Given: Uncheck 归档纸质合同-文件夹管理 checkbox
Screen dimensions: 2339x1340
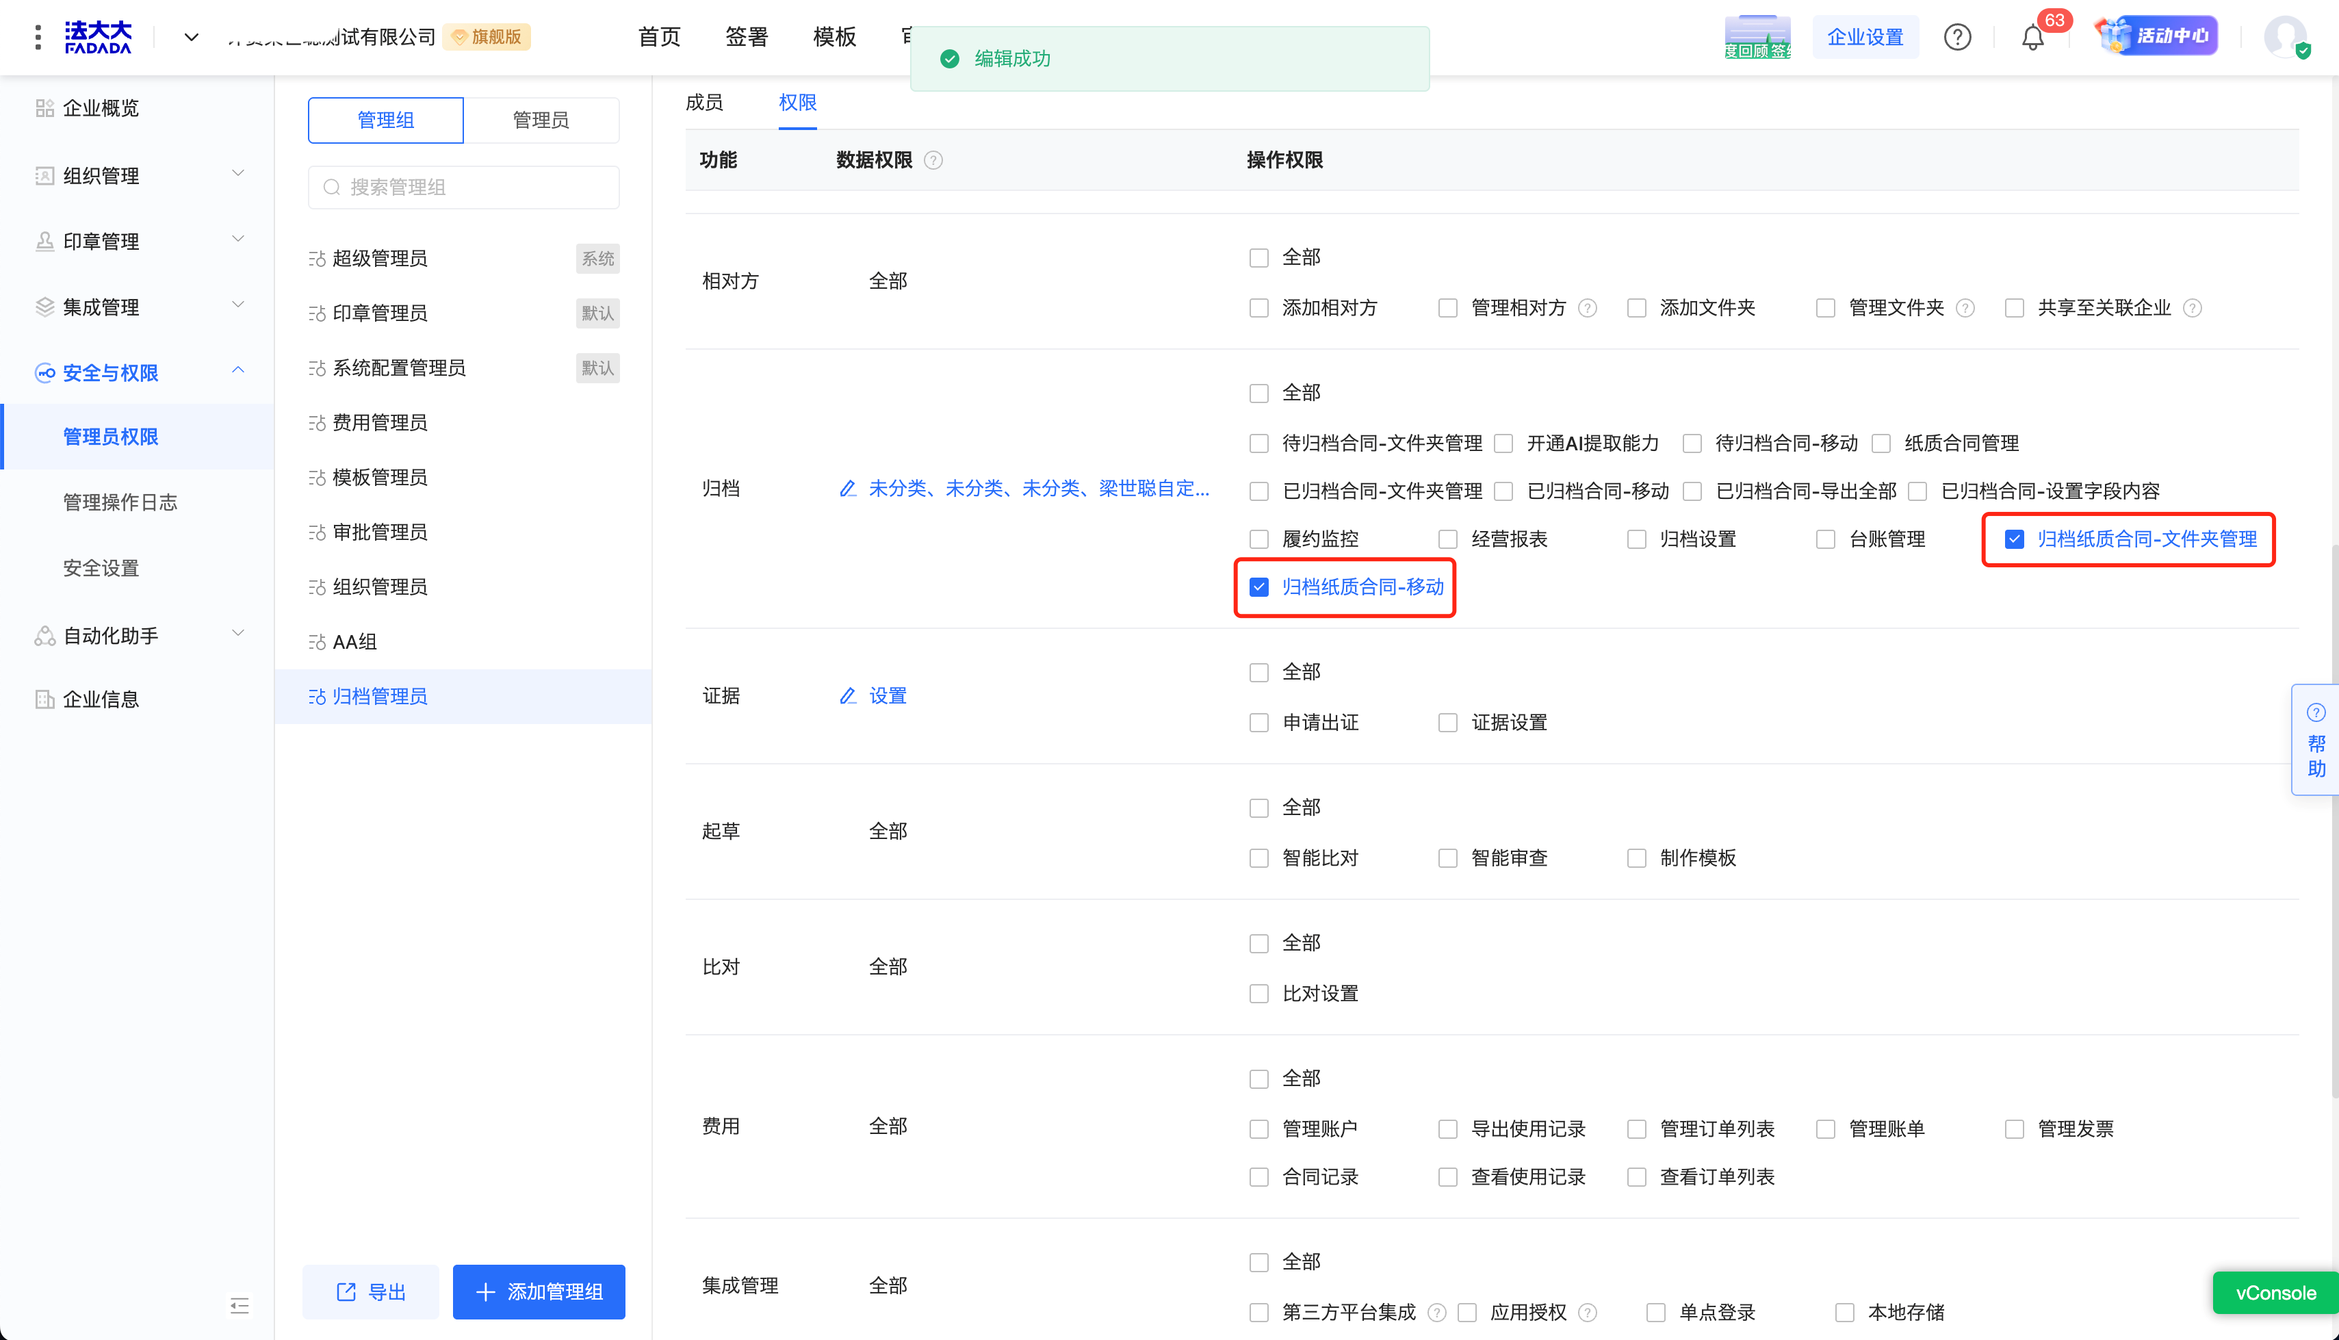Looking at the screenshot, I should click(x=2014, y=539).
